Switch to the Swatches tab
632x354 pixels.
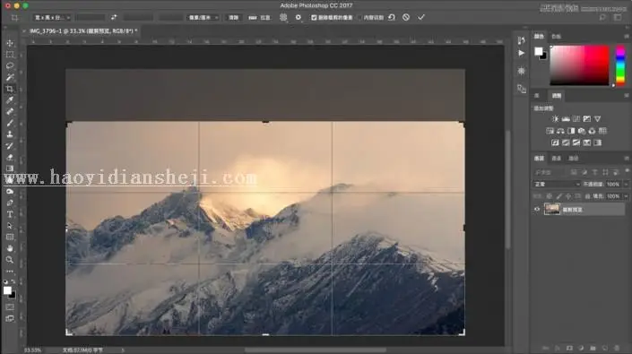556,36
